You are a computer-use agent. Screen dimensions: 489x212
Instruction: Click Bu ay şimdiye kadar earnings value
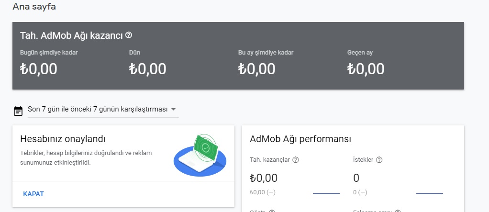pos(256,69)
